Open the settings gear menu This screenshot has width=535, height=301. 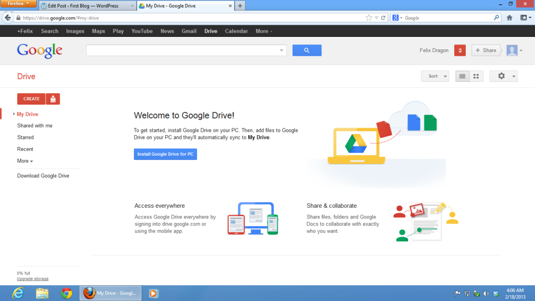point(503,76)
